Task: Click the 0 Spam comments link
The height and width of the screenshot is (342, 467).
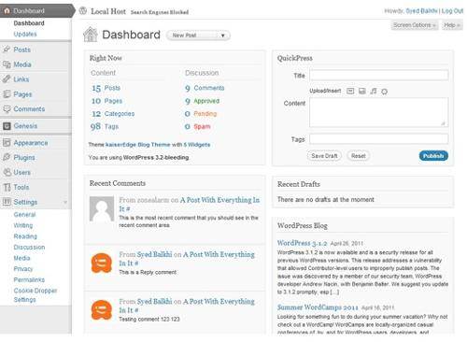Action: click(x=198, y=126)
